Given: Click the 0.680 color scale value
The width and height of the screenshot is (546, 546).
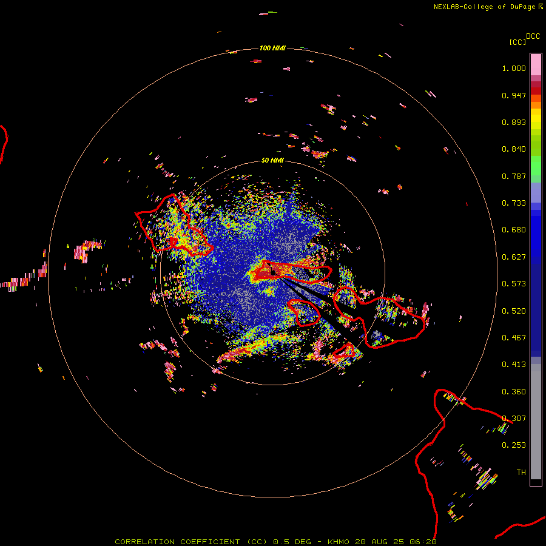Looking at the screenshot, I should pos(514,230).
